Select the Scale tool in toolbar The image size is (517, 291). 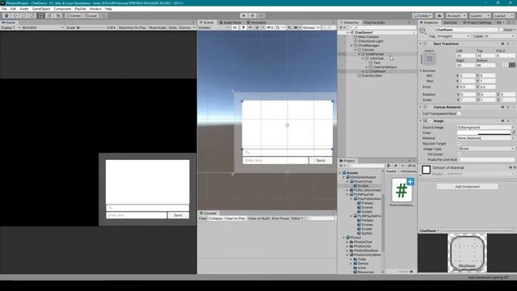coord(32,15)
